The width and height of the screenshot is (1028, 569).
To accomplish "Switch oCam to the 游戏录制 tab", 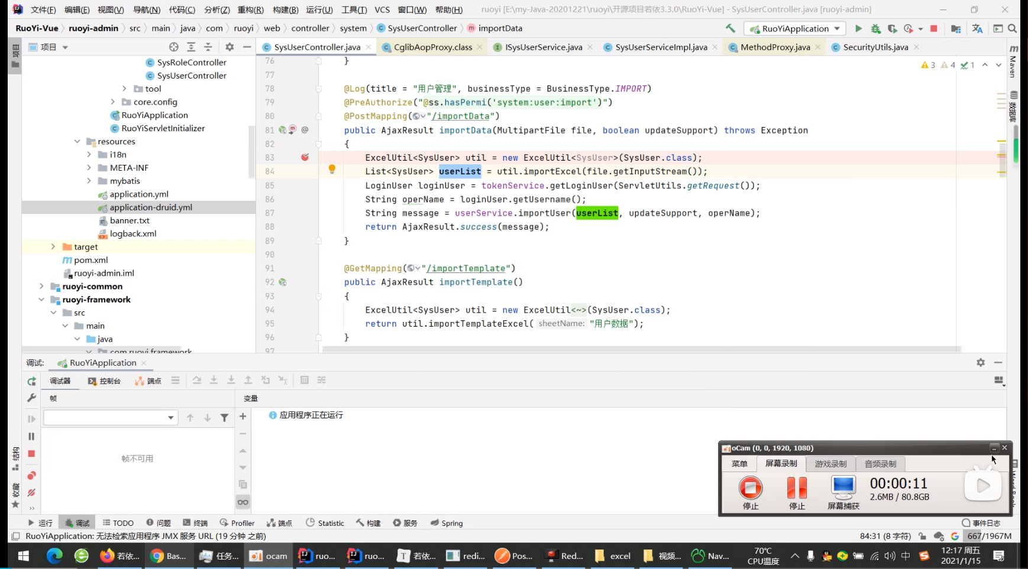I will click(x=830, y=464).
